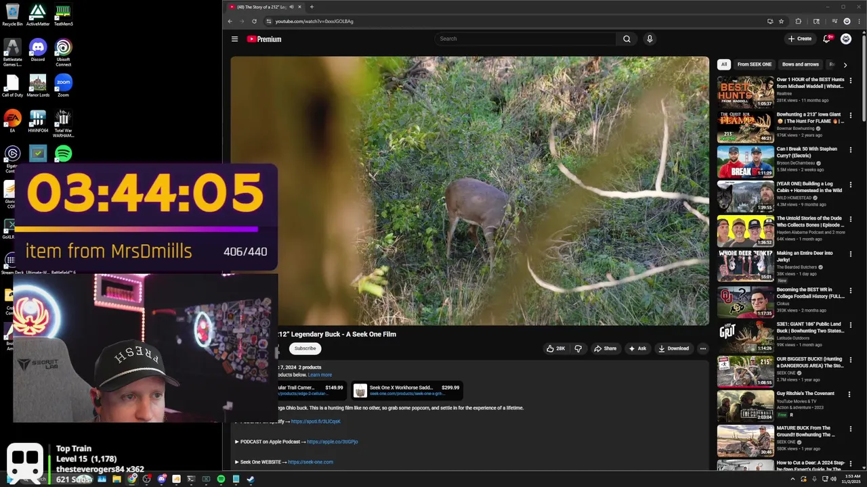Click the Ask button

point(637,348)
